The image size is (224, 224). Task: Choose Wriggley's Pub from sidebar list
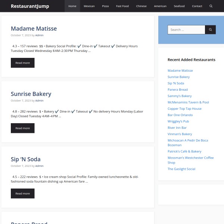click(178, 121)
